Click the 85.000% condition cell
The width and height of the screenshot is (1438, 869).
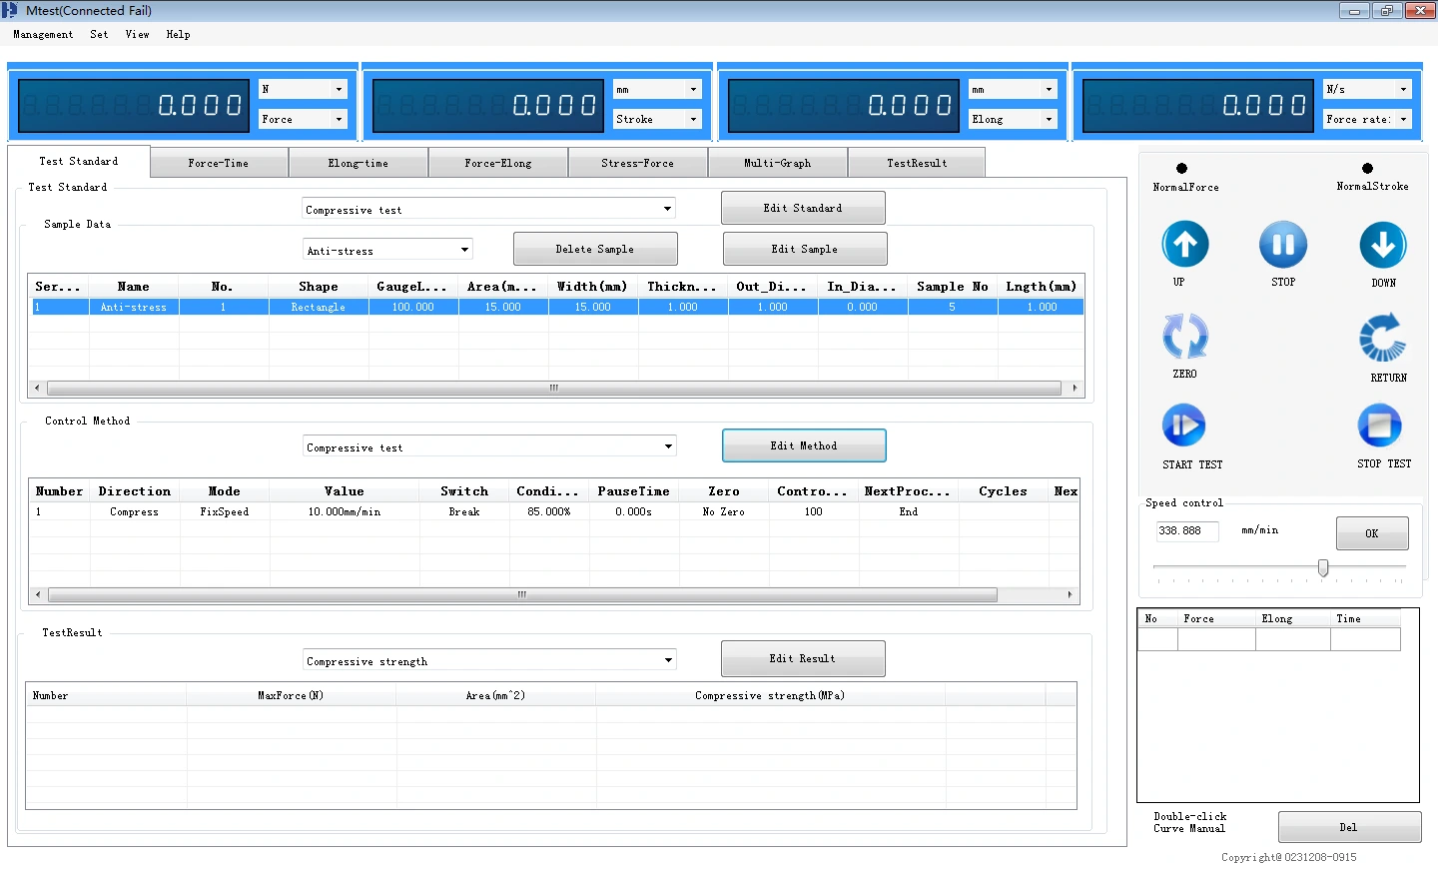pyautogui.click(x=549, y=511)
